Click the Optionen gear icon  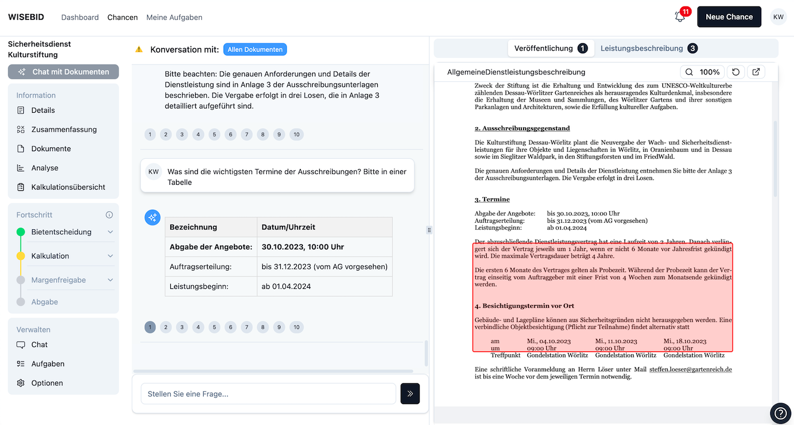21,383
